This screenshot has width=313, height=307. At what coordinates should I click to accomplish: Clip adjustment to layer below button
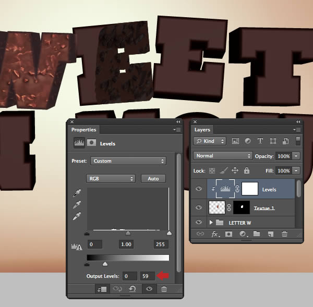click(x=102, y=289)
